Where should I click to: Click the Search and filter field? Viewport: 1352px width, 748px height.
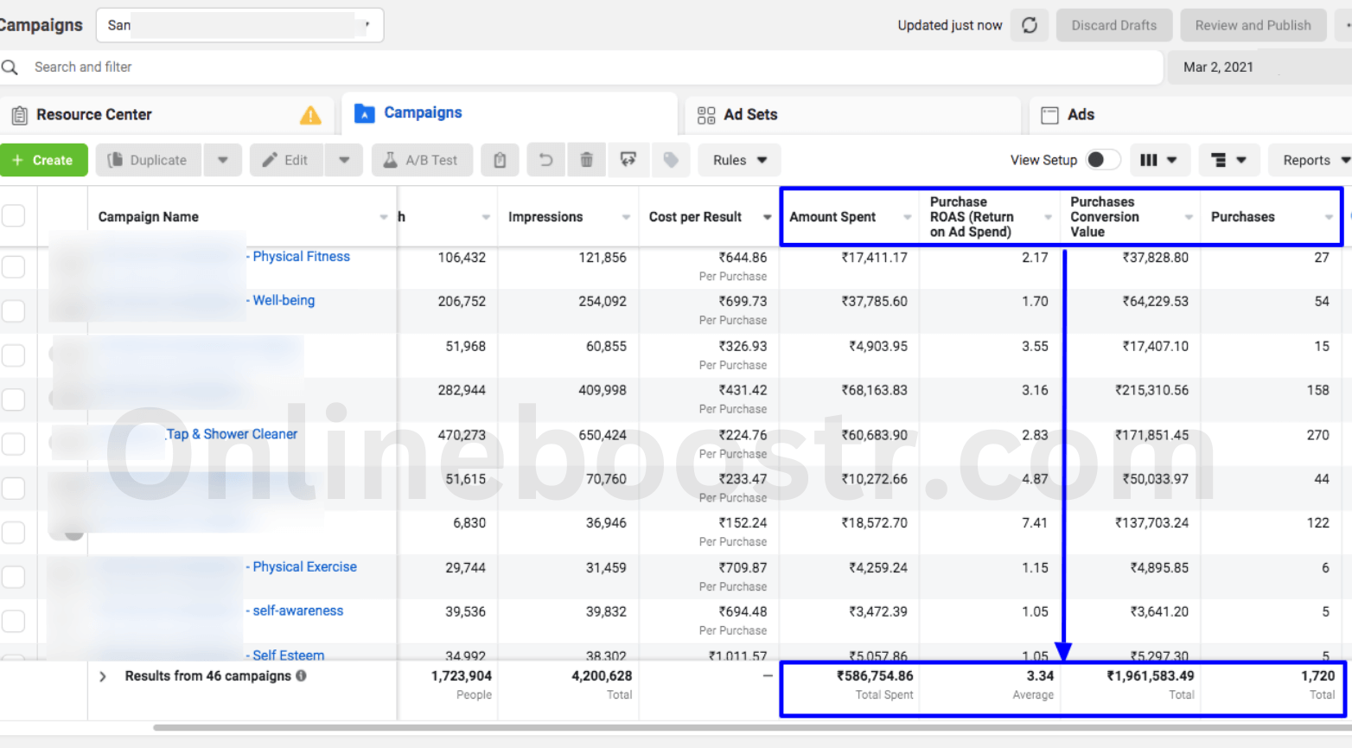coord(588,67)
